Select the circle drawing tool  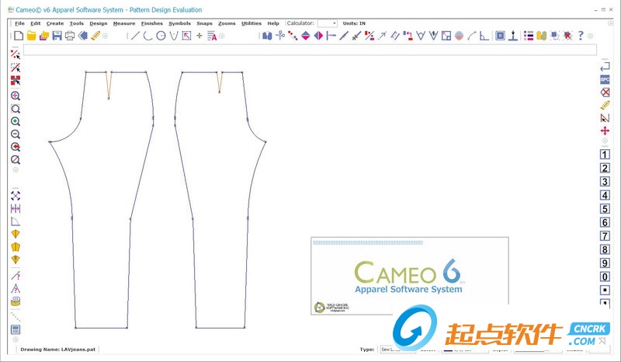(161, 36)
